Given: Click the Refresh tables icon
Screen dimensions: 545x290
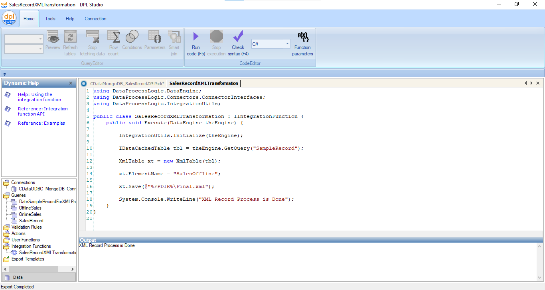Looking at the screenshot, I should pos(70,37).
